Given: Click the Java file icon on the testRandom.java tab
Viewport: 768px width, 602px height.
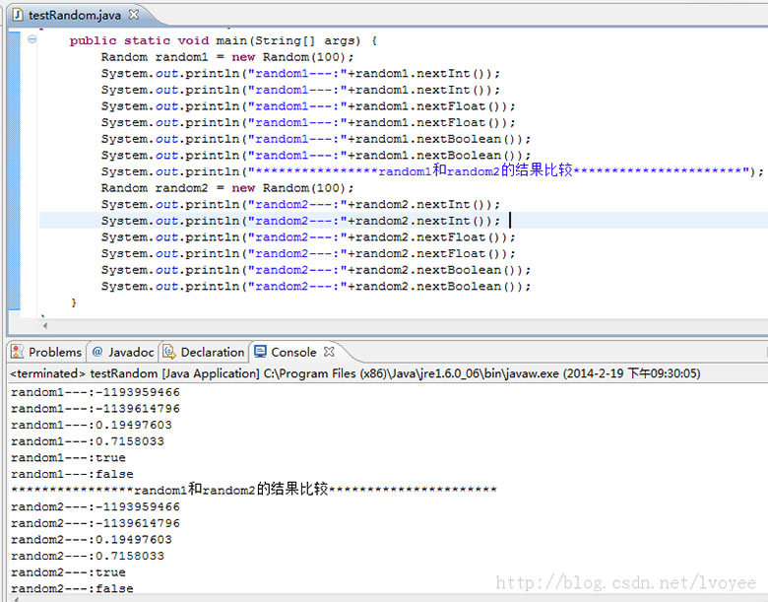Looking at the screenshot, I should click(x=18, y=15).
